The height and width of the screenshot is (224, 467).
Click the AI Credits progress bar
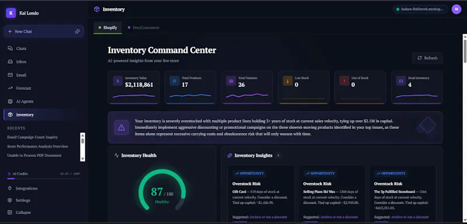(x=43, y=178)
